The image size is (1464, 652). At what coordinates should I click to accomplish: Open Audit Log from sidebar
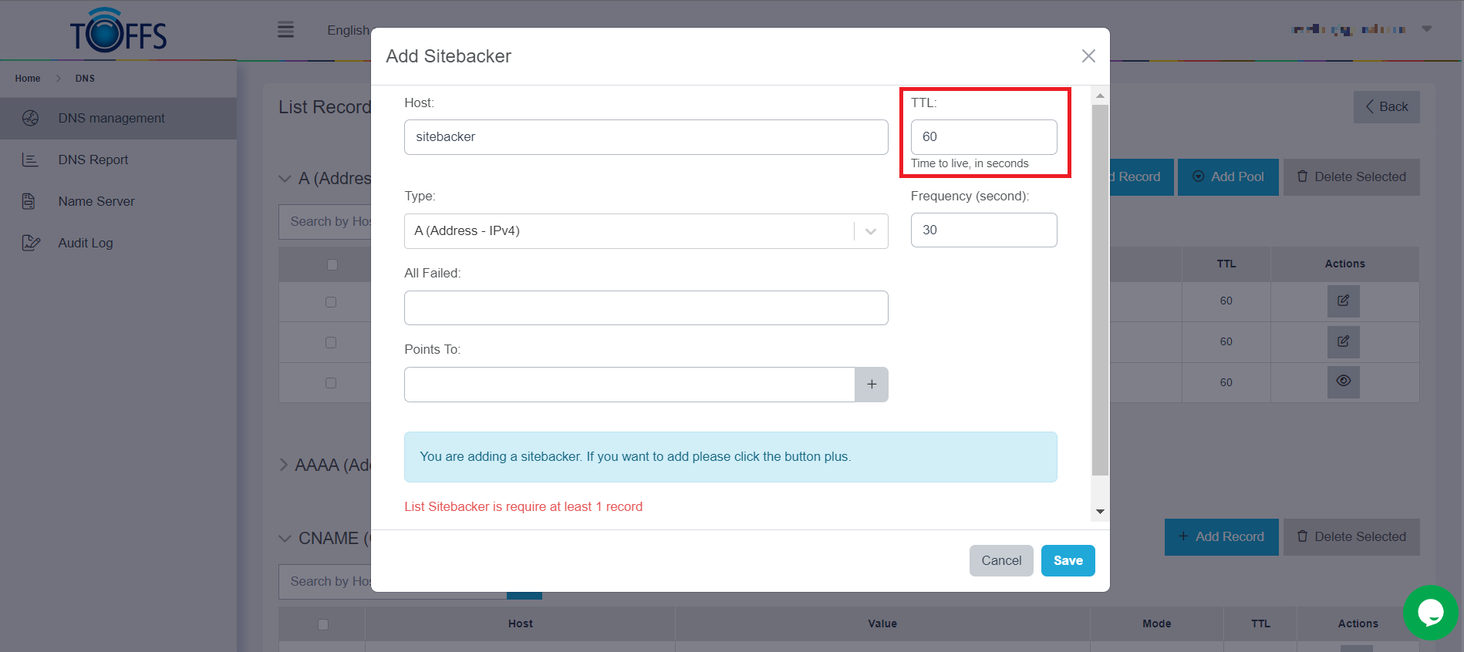86,244
